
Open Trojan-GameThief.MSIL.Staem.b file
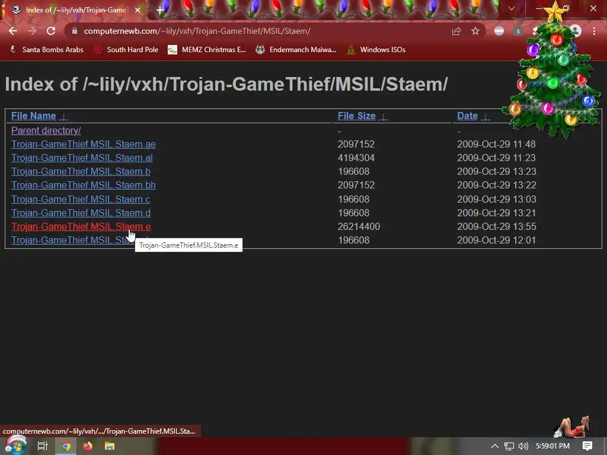[81, 171]
